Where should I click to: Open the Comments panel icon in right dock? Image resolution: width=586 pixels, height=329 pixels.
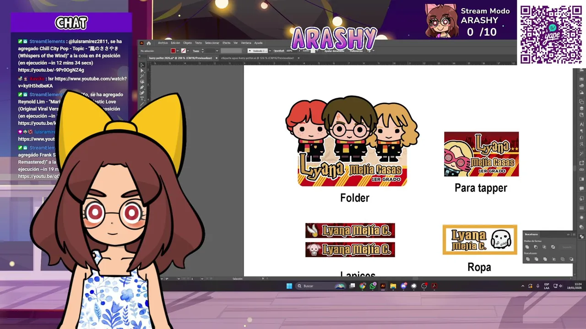[x=581, y=188]
